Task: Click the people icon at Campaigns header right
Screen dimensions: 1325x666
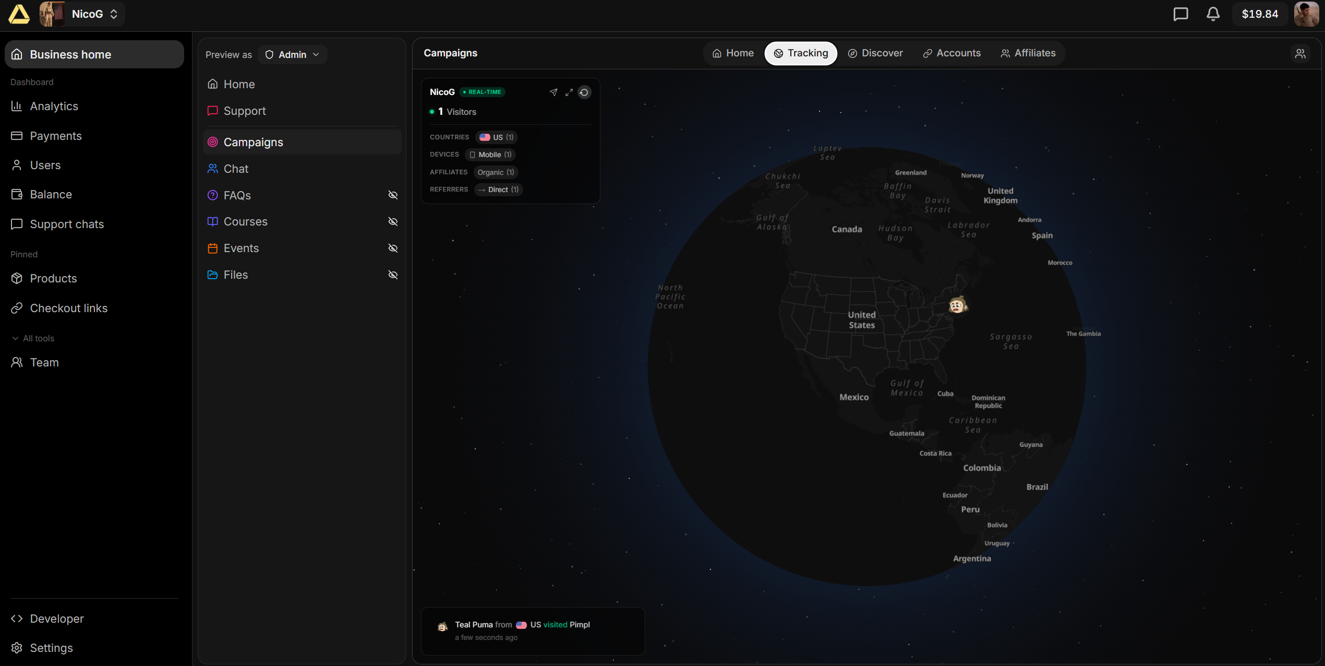Action: coord(1300,53)
